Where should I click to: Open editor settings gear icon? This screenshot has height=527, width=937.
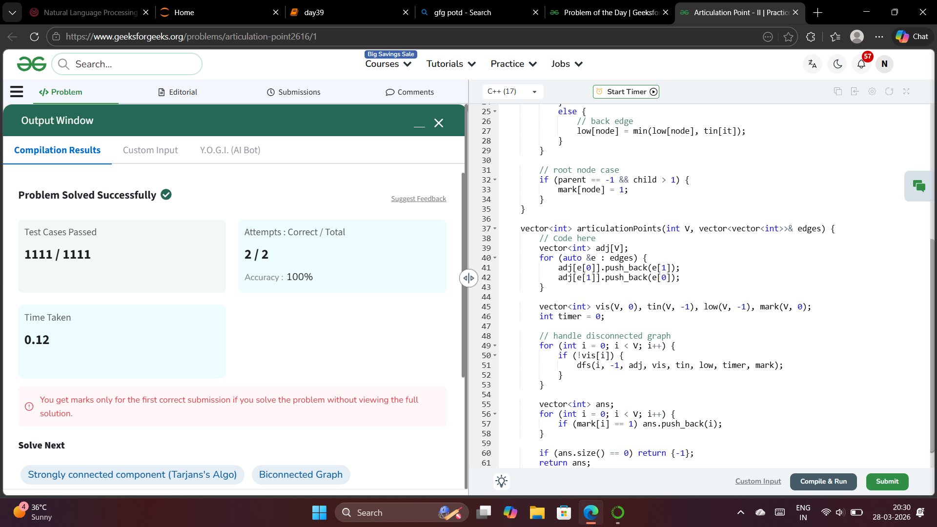(x=872, y=92)
